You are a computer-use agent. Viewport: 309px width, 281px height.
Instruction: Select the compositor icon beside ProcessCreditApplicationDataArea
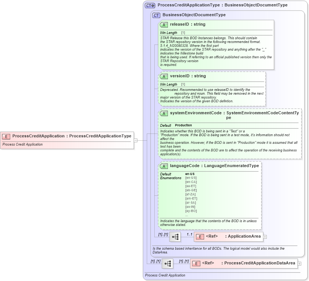(167, 263)
